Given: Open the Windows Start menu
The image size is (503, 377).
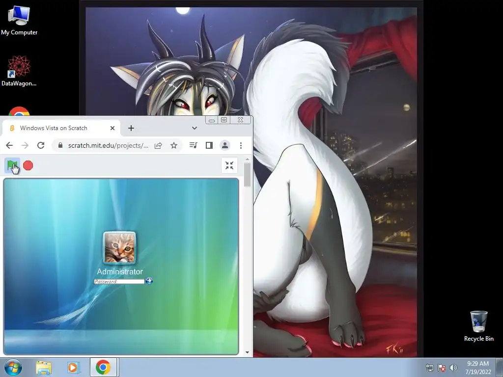Looking at the screenshot, I should [13, 367].
